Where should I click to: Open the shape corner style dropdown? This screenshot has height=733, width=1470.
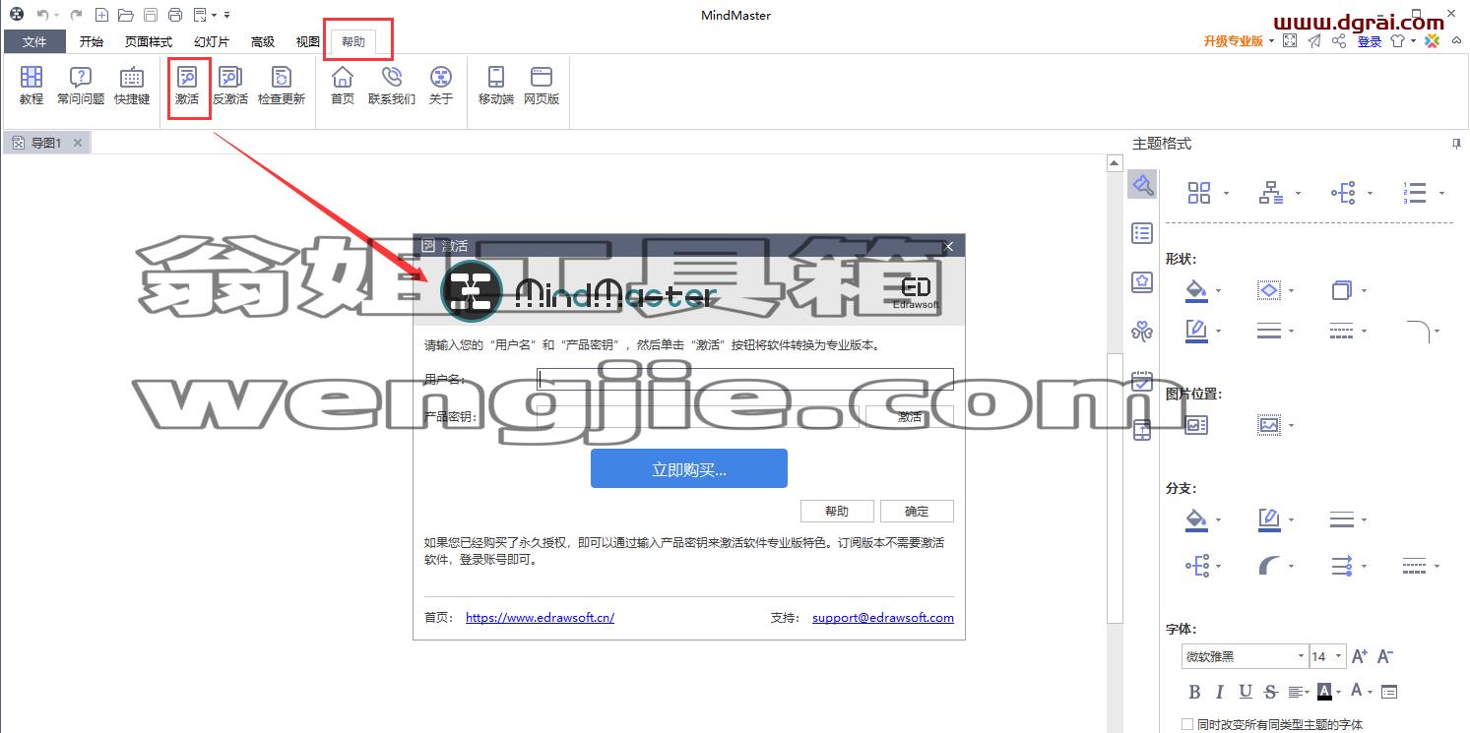click(x=1424, y=331)
